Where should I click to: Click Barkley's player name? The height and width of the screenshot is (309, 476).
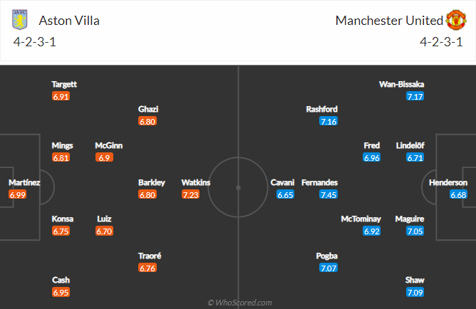tap(152, 182)
